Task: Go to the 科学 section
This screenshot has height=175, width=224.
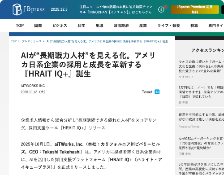Action: [x=82, y=26]
